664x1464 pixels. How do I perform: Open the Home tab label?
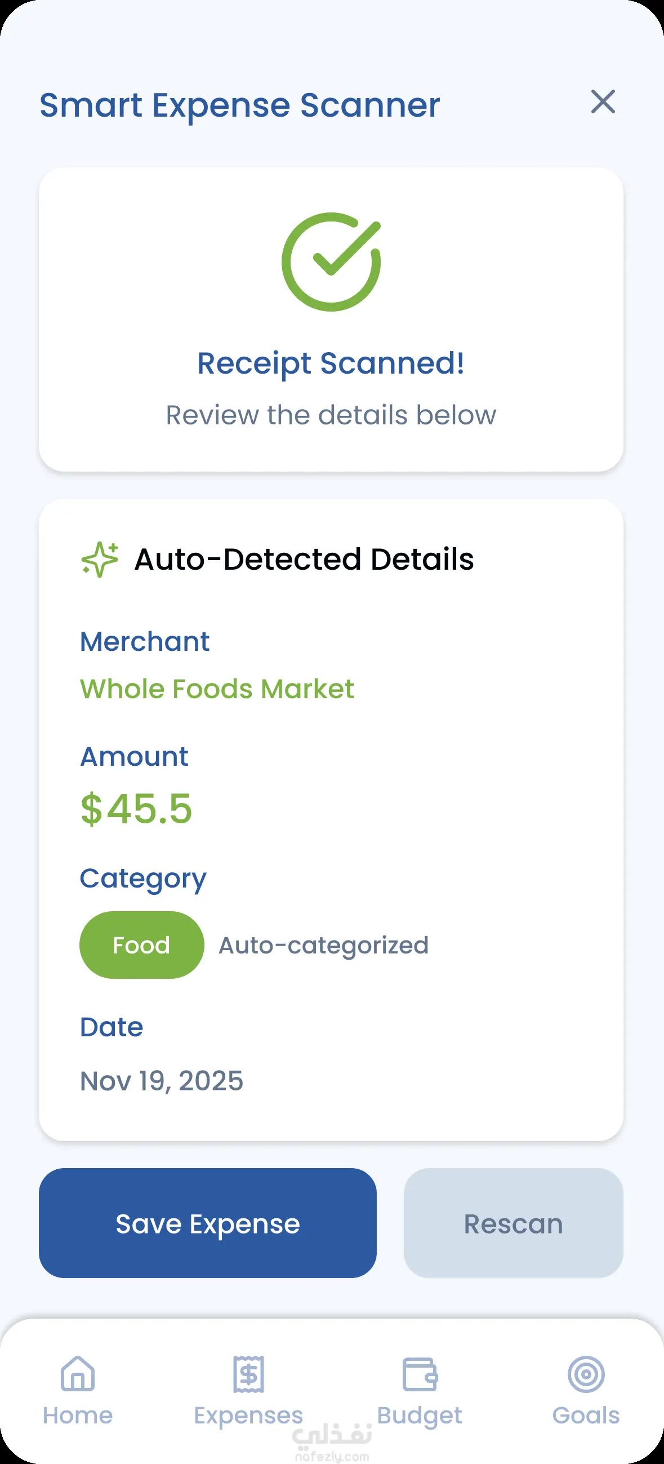78,1415
